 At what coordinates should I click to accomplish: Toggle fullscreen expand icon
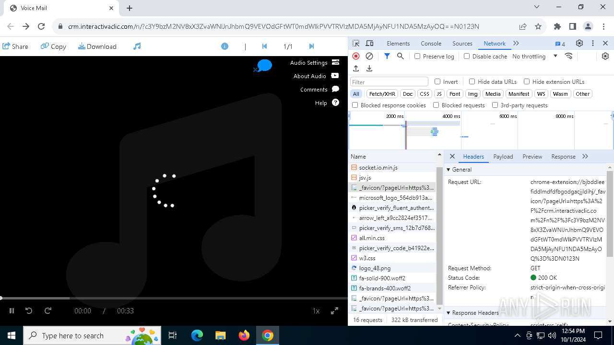[335, 311]
